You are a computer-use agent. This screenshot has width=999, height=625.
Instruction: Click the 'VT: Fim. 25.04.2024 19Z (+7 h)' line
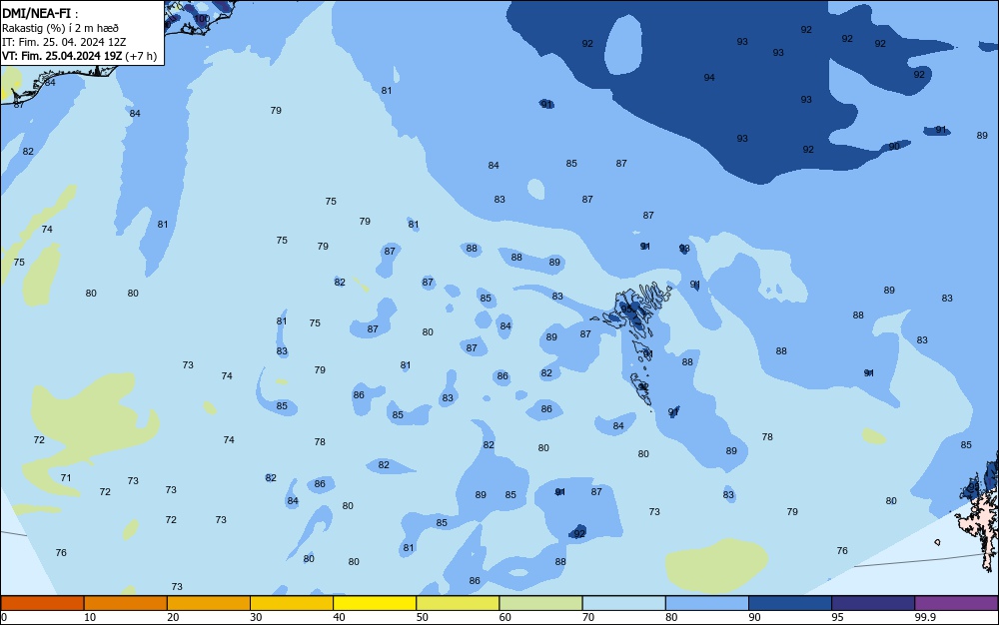[x=79, y=56]
